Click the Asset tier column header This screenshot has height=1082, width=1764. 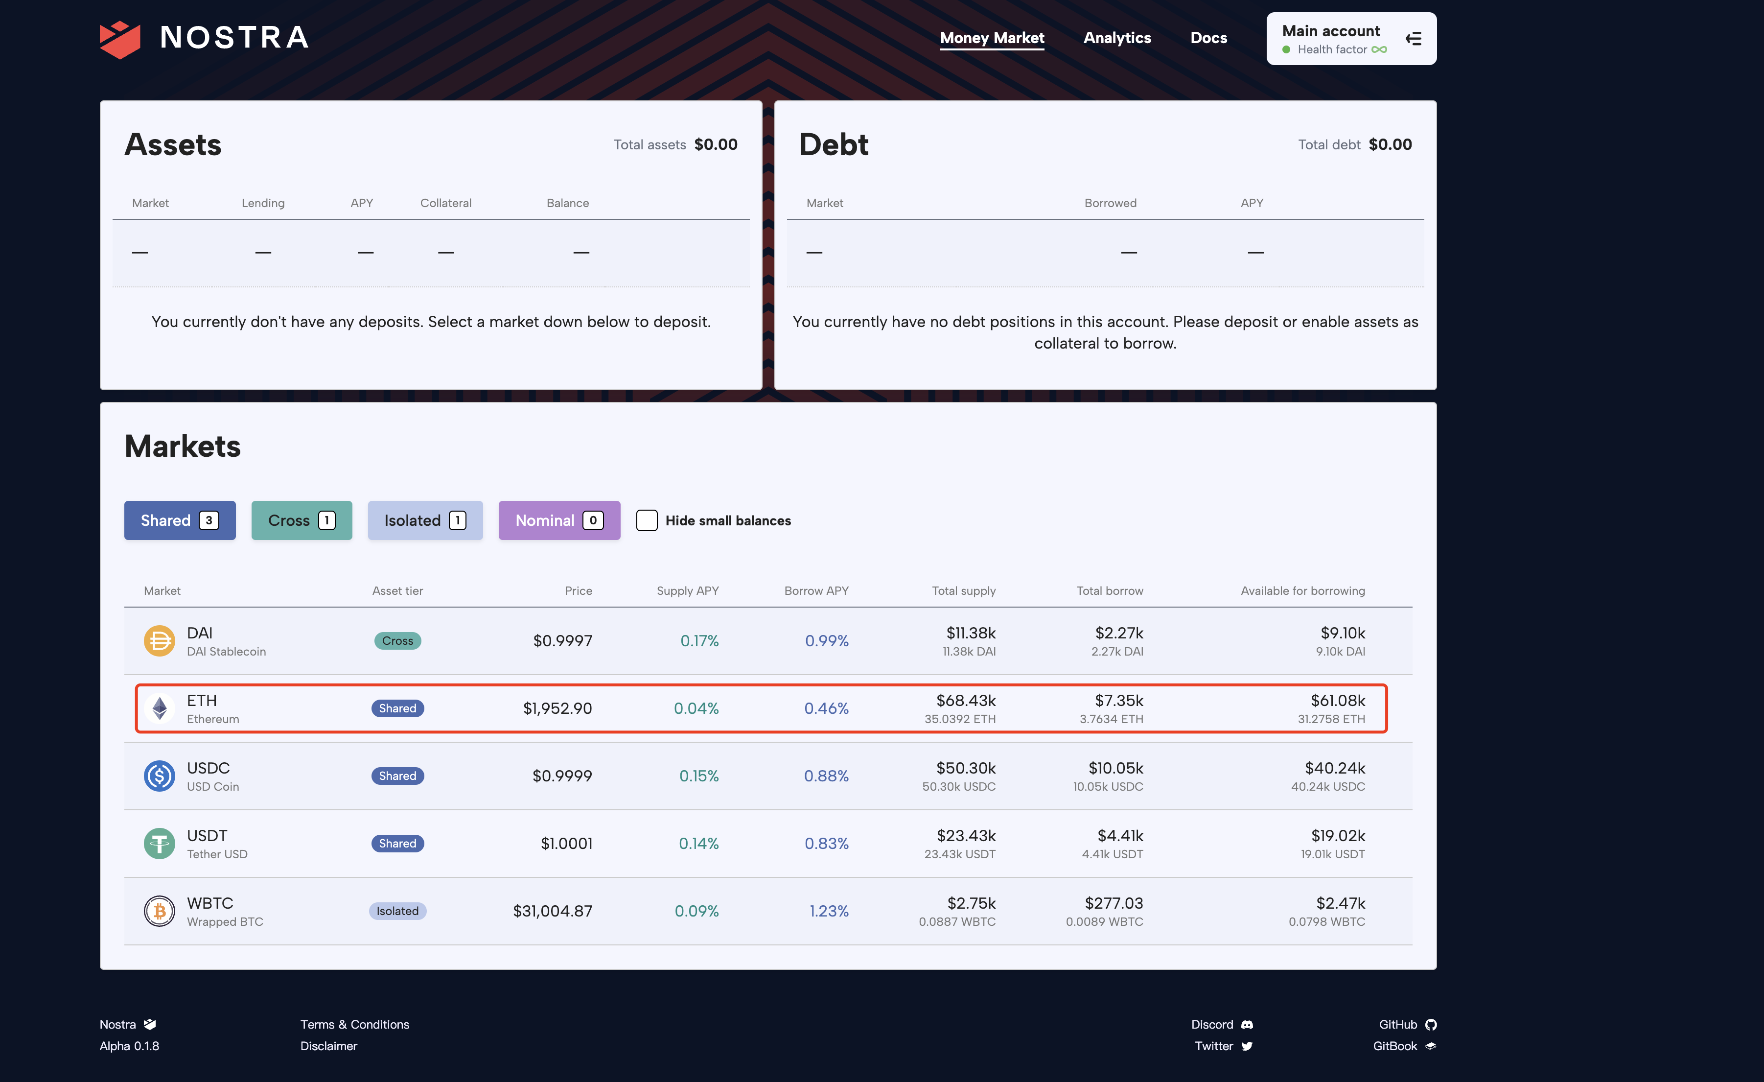tap(397, 591)
